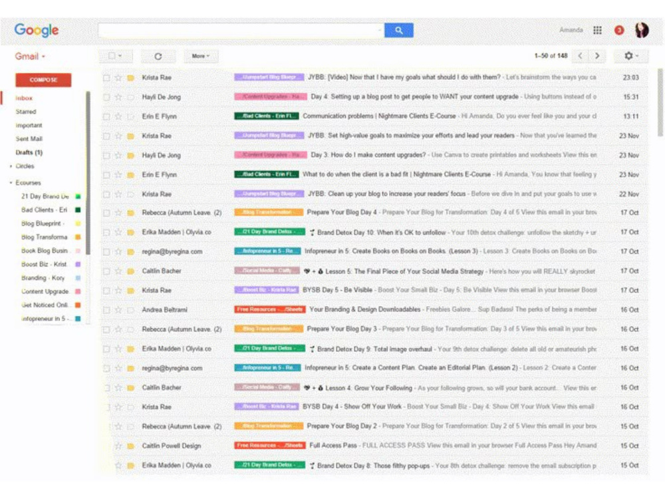Star the Krista Rae BYSB Day 4 email
Screen dimensions: 665x499
tap(118, 407)
